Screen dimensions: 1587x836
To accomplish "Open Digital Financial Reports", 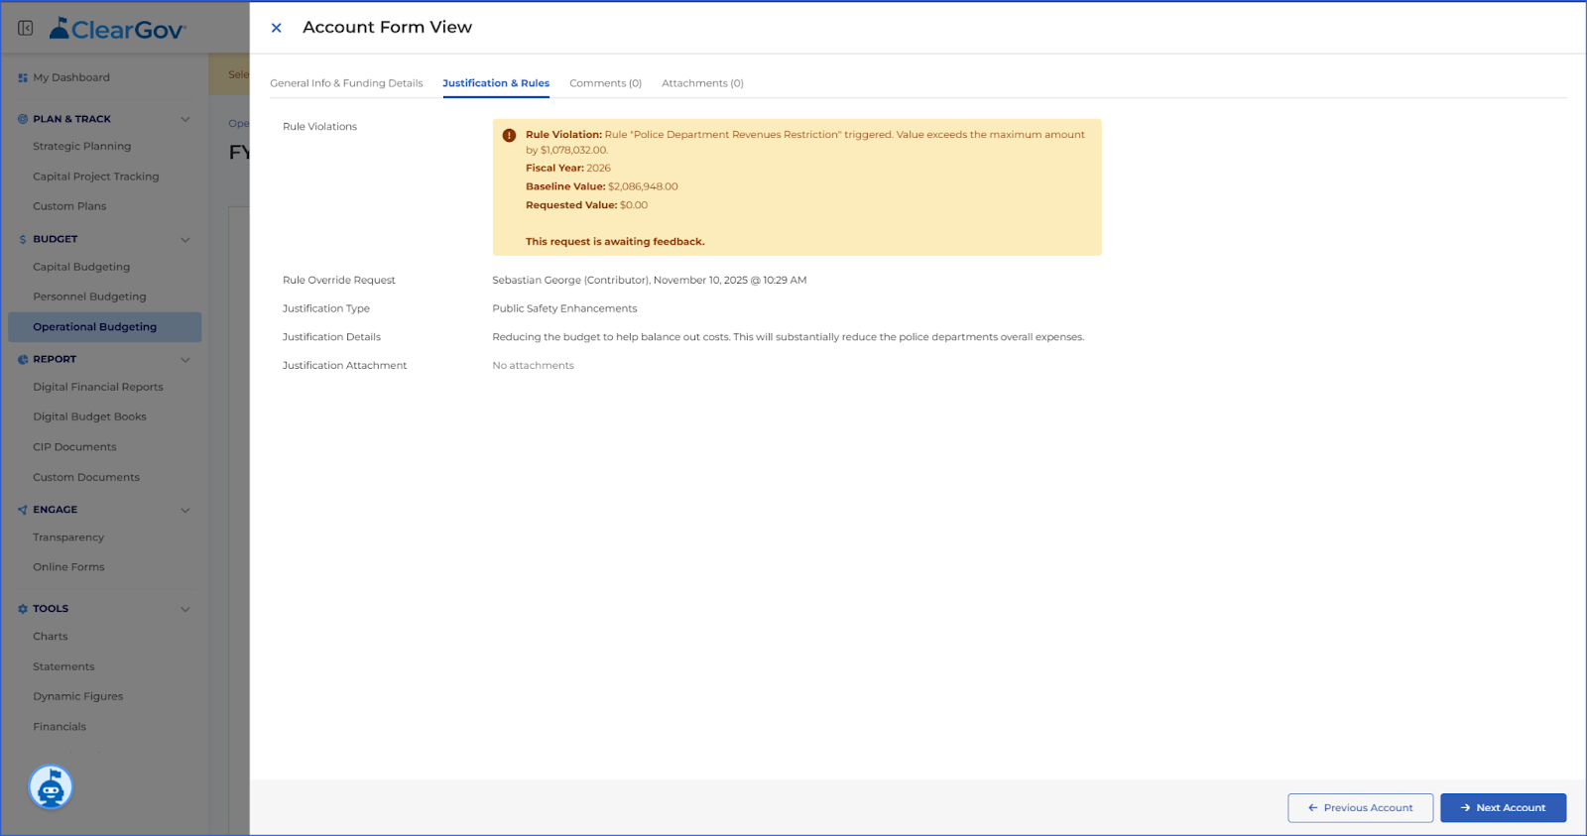I will tap(98, 387).
